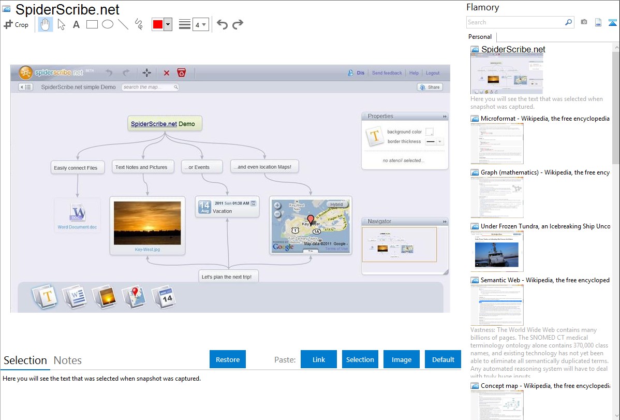This screenshot has width=620, height=420.
Task: Click the search magnifier icon
Action: click(569, 22)
